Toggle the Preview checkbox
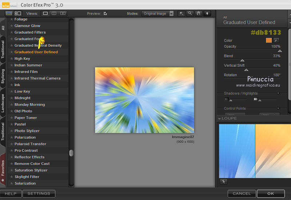This screenshot has width=291, height=200. pos(105,14)
